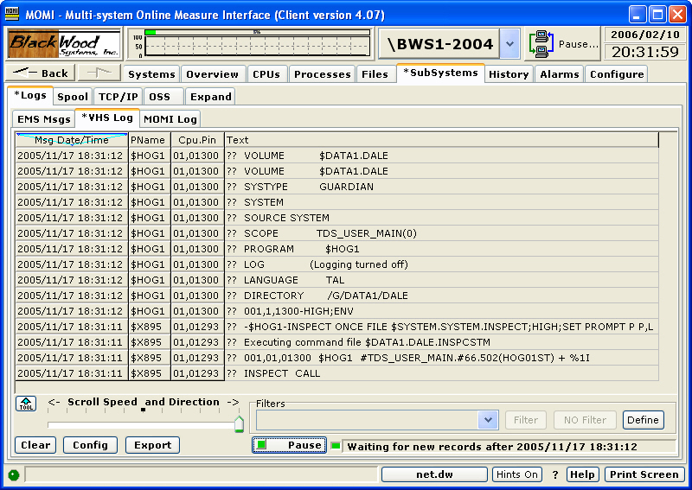Click the green indicator beside status message

pyautogui.click(x=336, y=446)
